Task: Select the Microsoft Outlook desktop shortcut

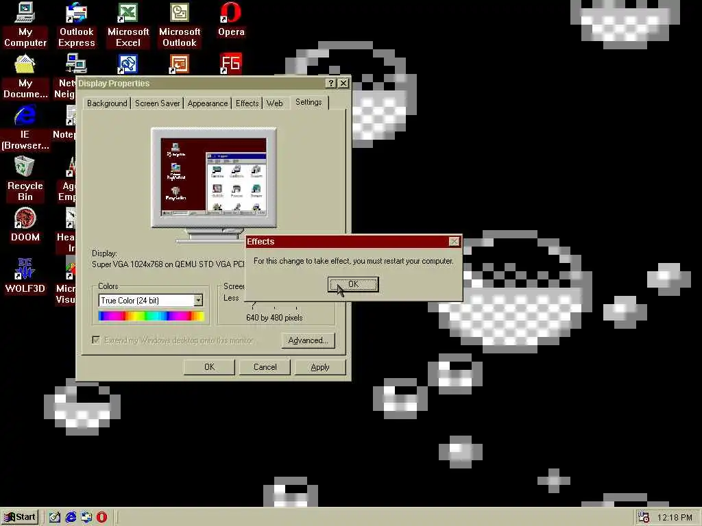Action: 180,24
